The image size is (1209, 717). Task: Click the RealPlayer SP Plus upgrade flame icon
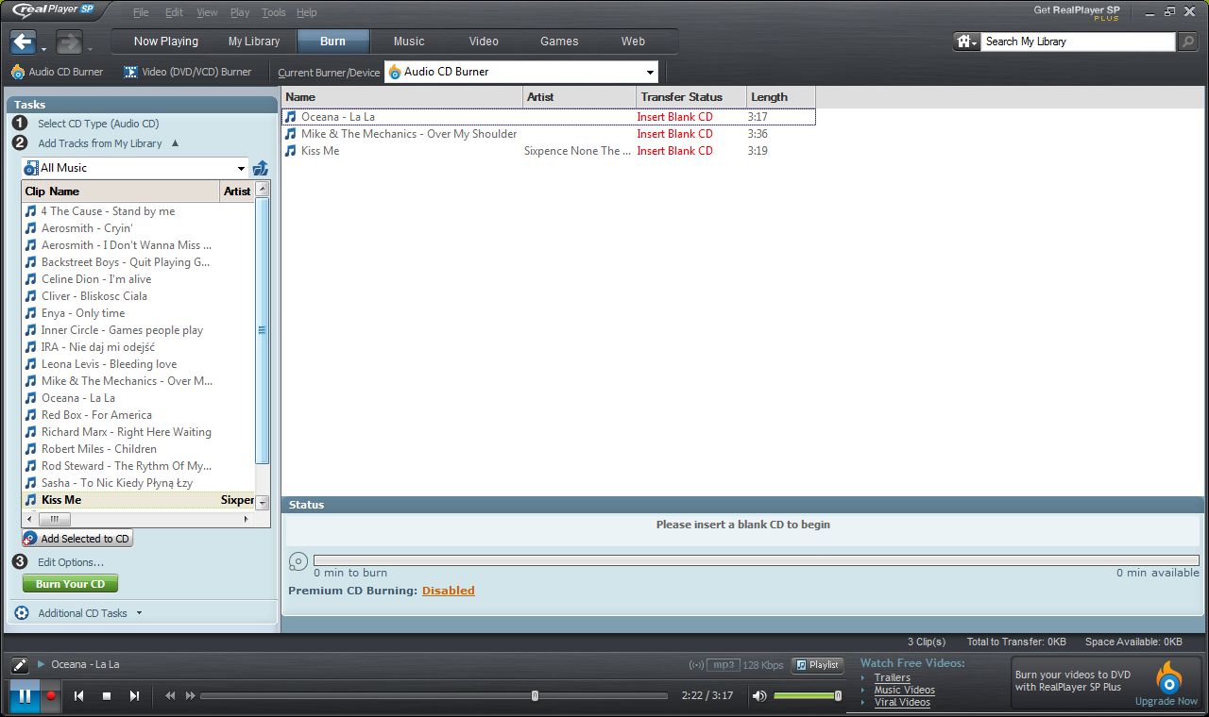[1169, 678]
